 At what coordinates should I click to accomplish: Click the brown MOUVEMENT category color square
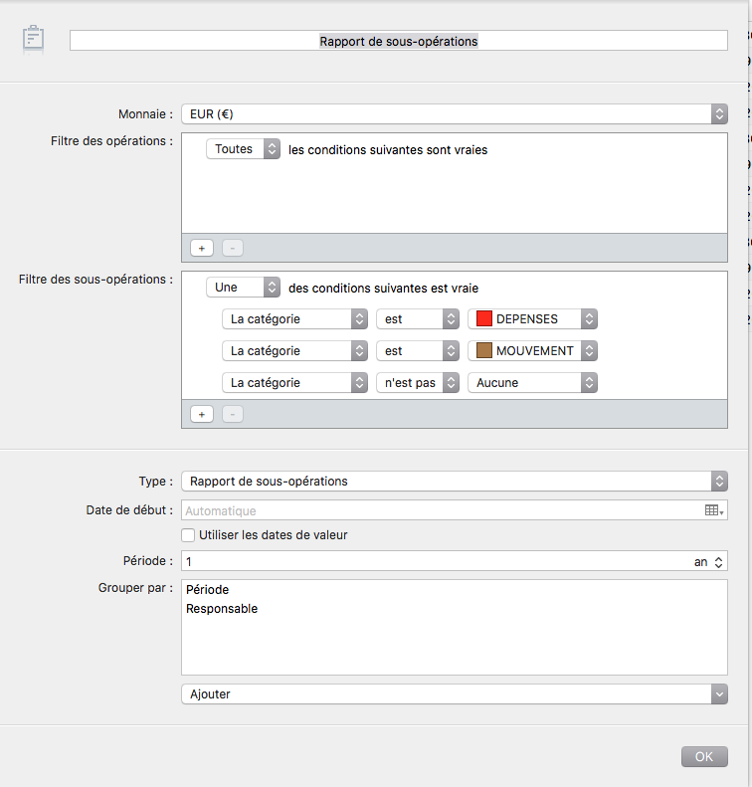pyautogui.click(x=483, y=350)
